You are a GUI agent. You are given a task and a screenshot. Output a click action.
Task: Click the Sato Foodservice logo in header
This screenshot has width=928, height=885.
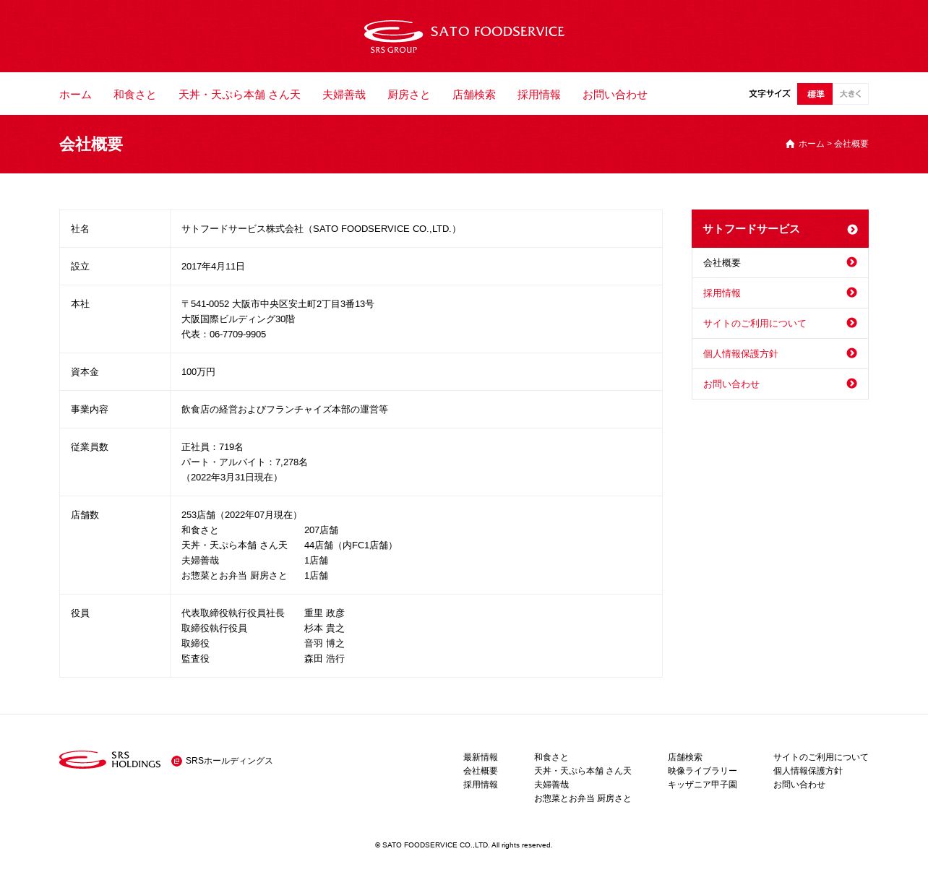464,37
